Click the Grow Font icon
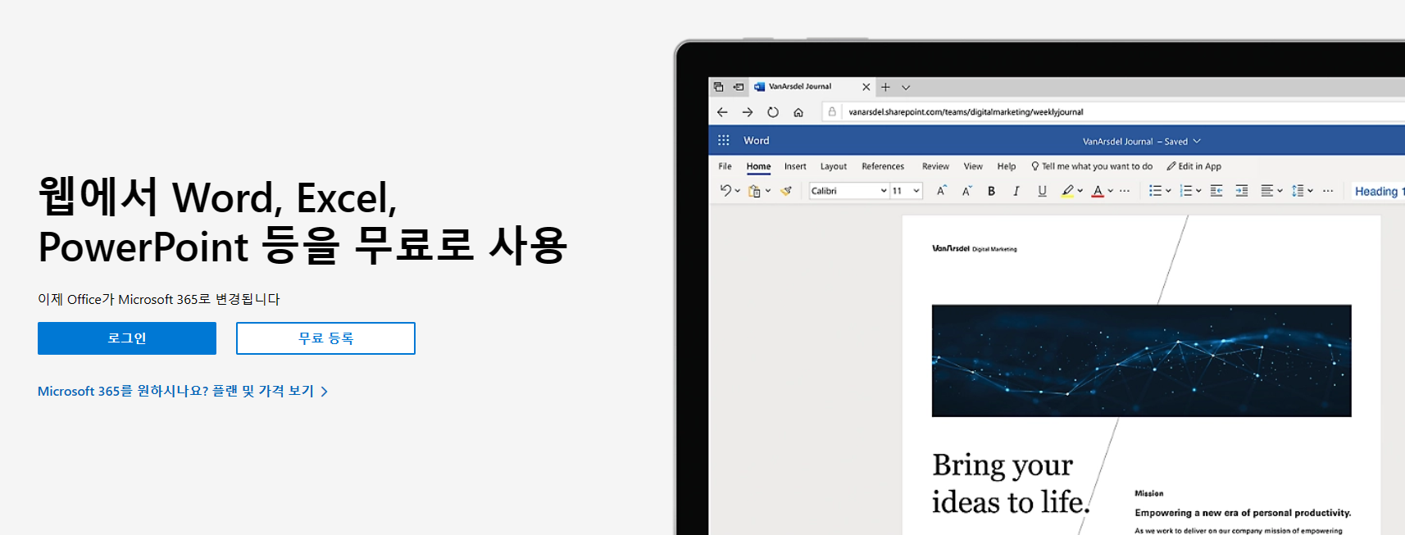The height and width of the screenshot is (535, 1405). click(942, 191)
